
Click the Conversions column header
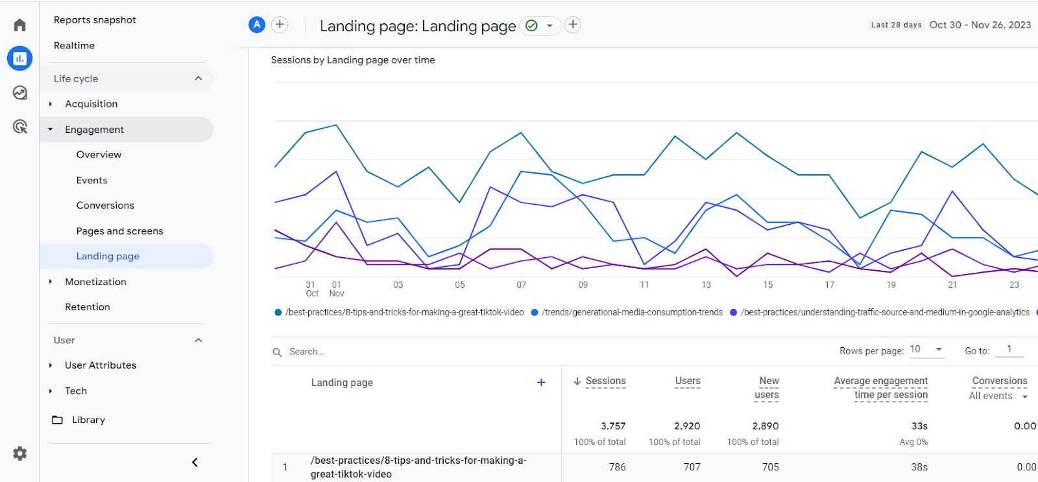[1000, 381]
